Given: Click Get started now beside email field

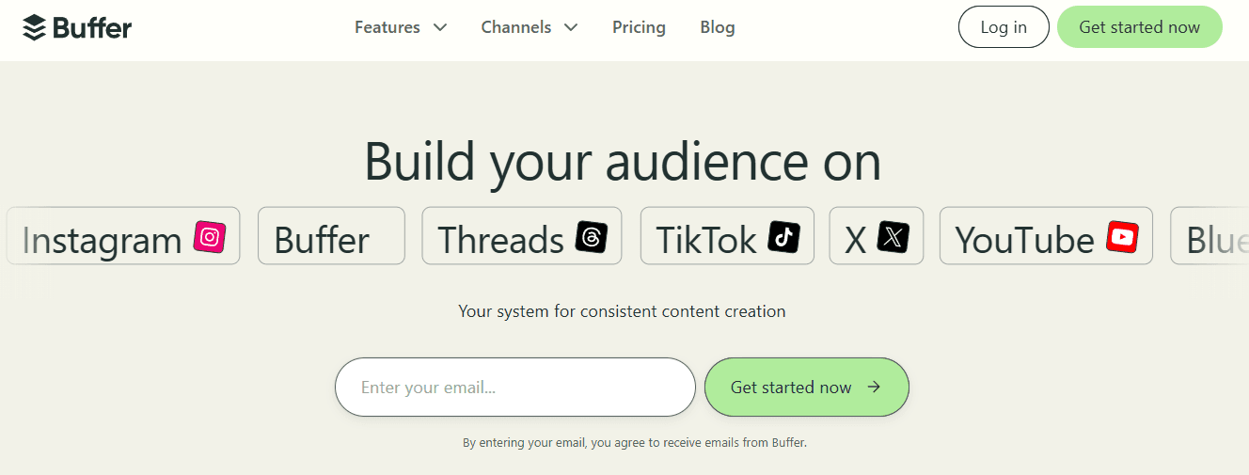Looking at the screenshot, I should coord(807,387).
